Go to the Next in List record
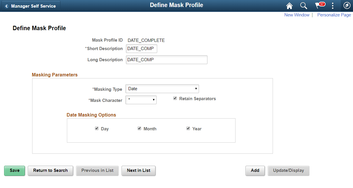353x188 pixels. [x=139, y=170]
